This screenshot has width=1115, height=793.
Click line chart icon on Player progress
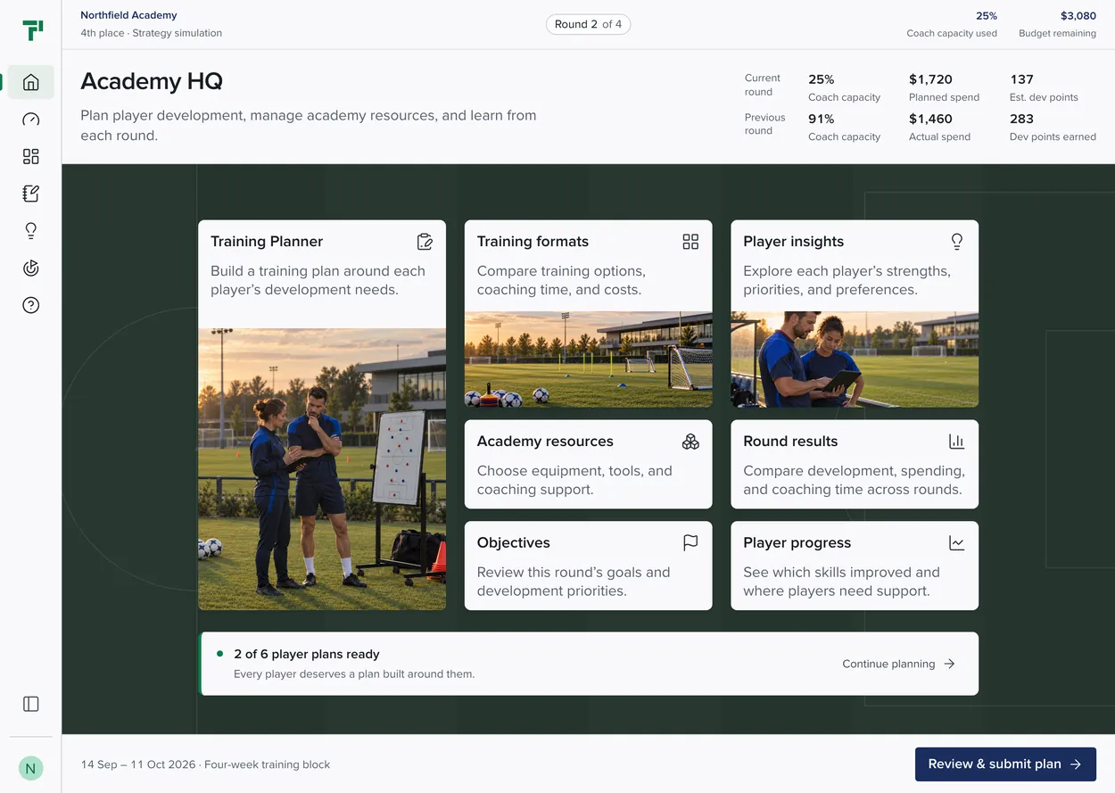[957, 542]
